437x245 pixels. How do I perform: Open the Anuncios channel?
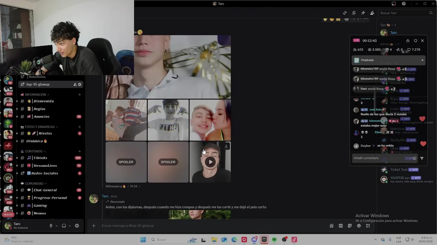51,117
